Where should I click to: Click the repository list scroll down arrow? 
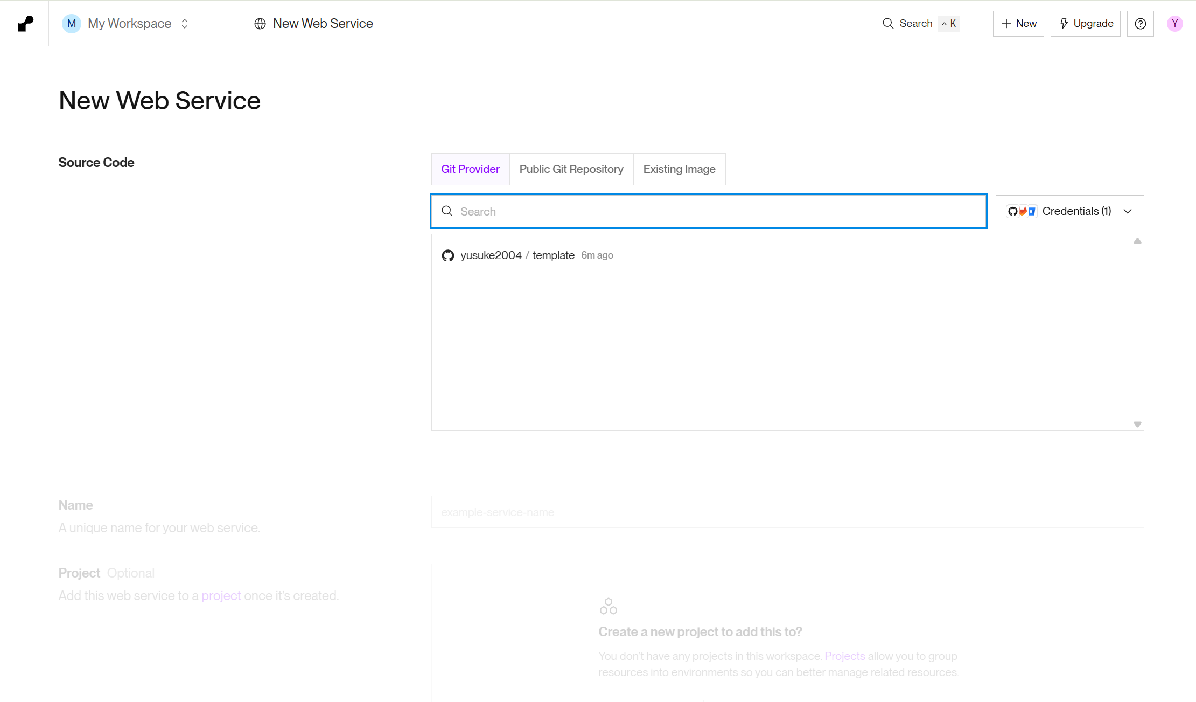coord(1137,425)
